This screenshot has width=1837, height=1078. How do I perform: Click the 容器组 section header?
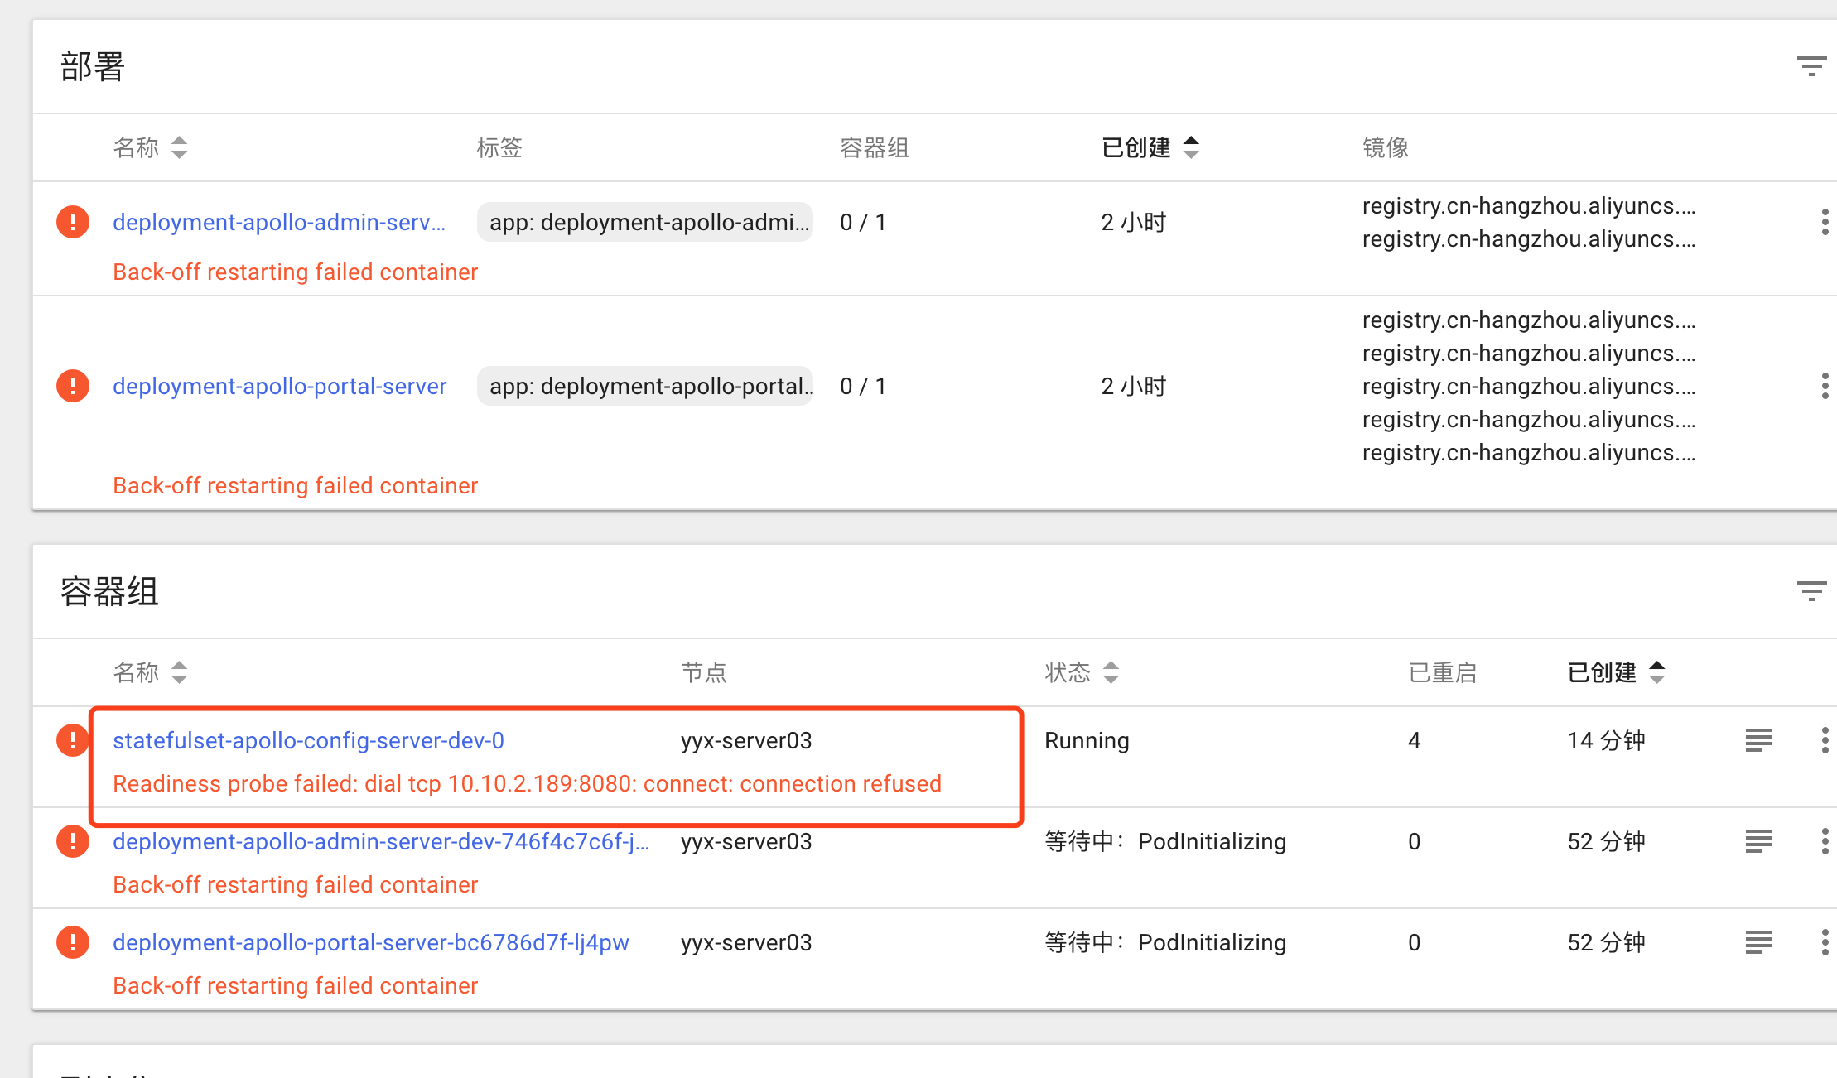point(108,591)
